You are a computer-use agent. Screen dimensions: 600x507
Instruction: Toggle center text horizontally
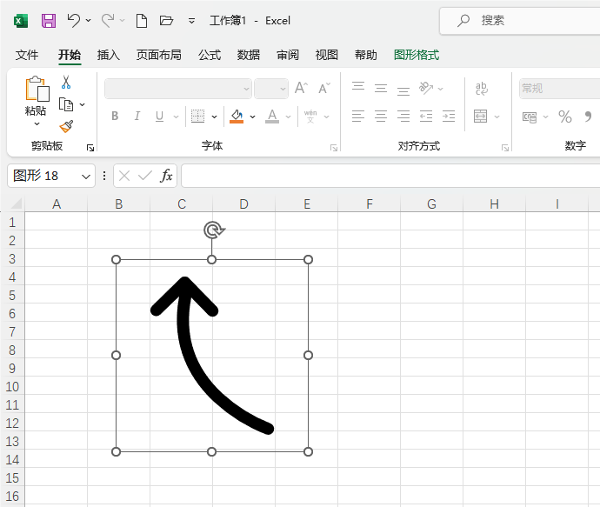coord(381,116)
